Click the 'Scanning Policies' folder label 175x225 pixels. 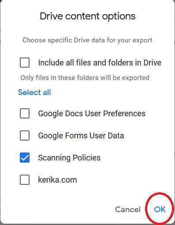pos(69,158)
